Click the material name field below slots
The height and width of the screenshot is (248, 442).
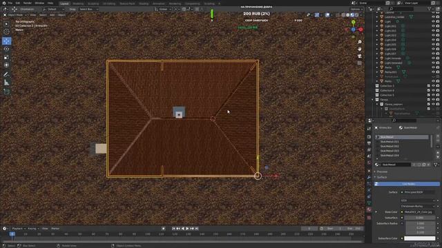pos(396,165)
